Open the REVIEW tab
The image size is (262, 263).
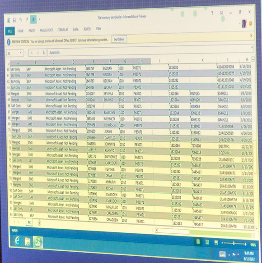(87, 29)
